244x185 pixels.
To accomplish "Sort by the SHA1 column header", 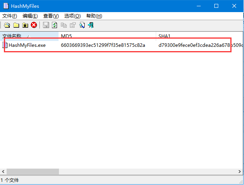I will pos(199,36).
